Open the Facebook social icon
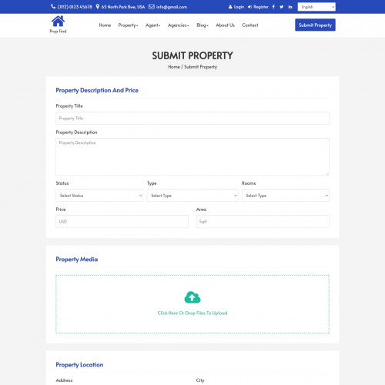Screen dimensions: 385x385 273,7
